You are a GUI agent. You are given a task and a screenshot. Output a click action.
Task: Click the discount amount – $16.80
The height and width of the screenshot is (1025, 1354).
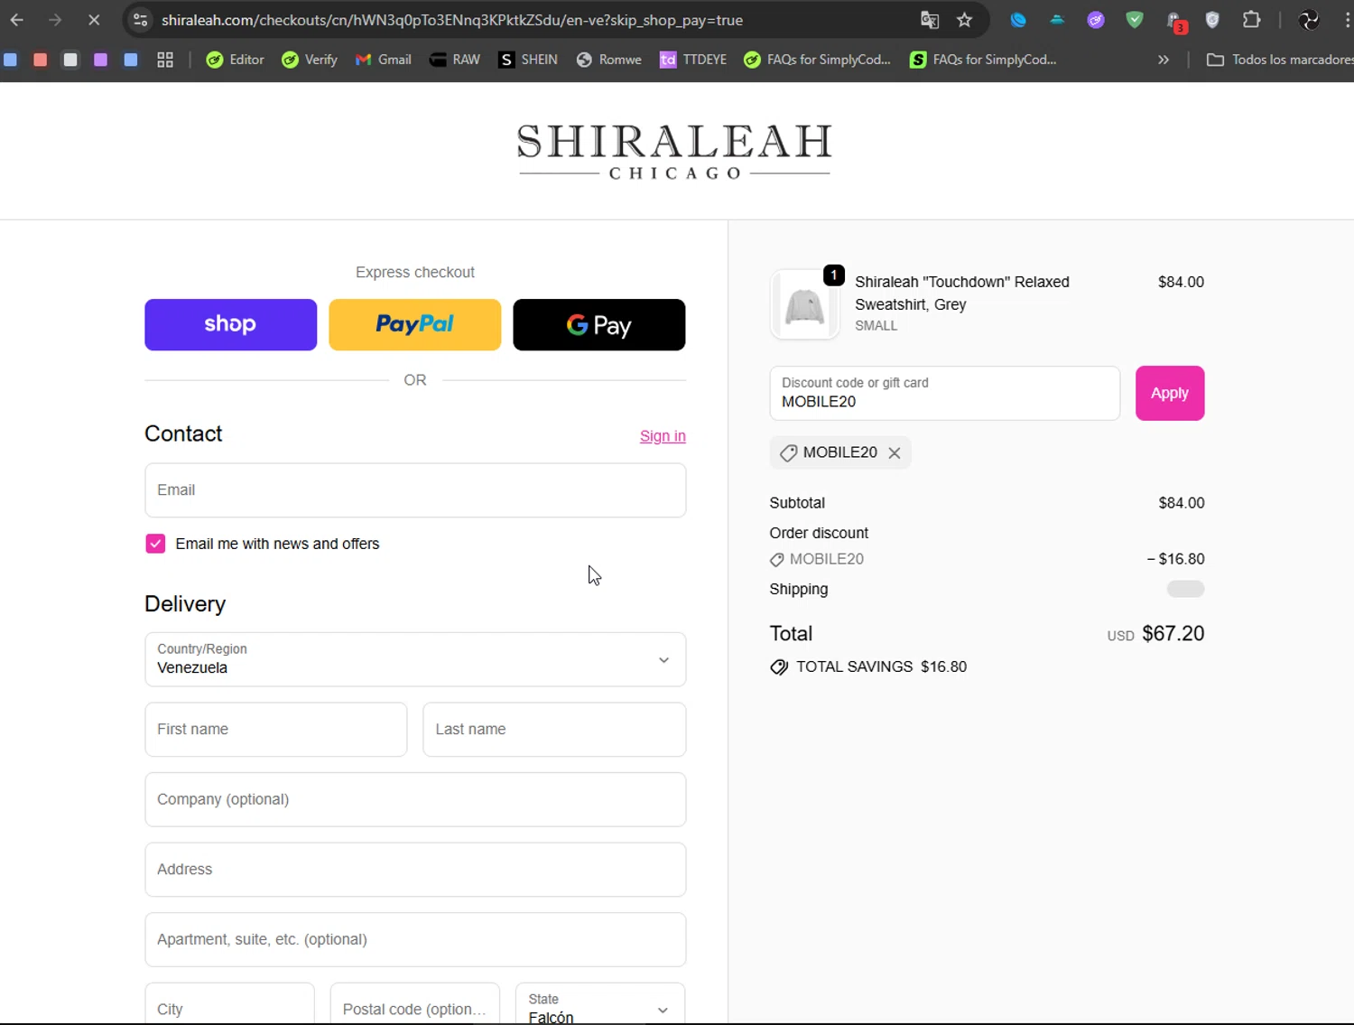(1175, 559)
